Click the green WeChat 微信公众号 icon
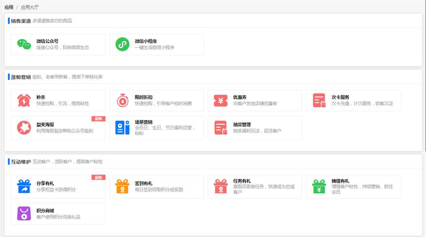The image size is (426, 237). tap(24, 44)
